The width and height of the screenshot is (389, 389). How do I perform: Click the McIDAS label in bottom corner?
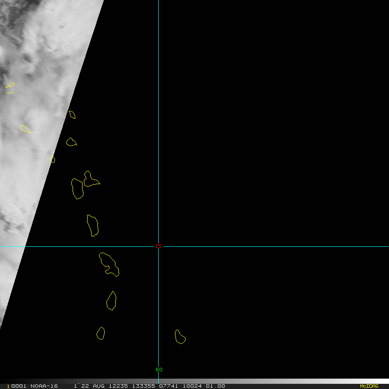[x=369, y=386]
